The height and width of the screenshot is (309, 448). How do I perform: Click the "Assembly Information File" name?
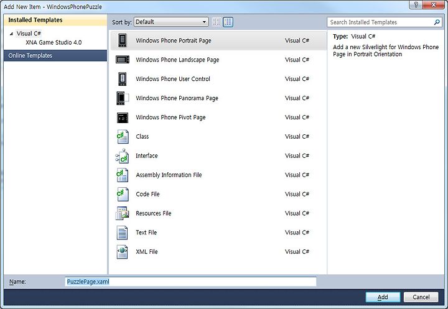169,175
